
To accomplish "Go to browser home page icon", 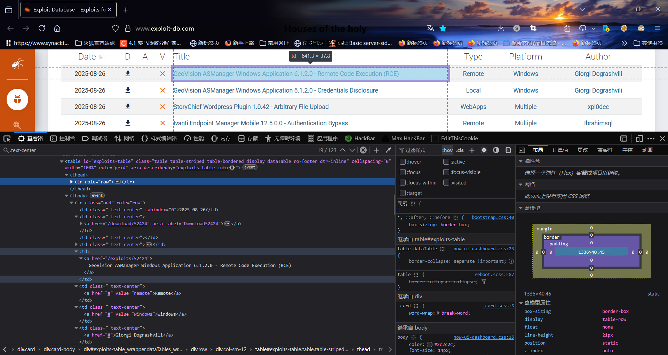I will pos(57,28).
